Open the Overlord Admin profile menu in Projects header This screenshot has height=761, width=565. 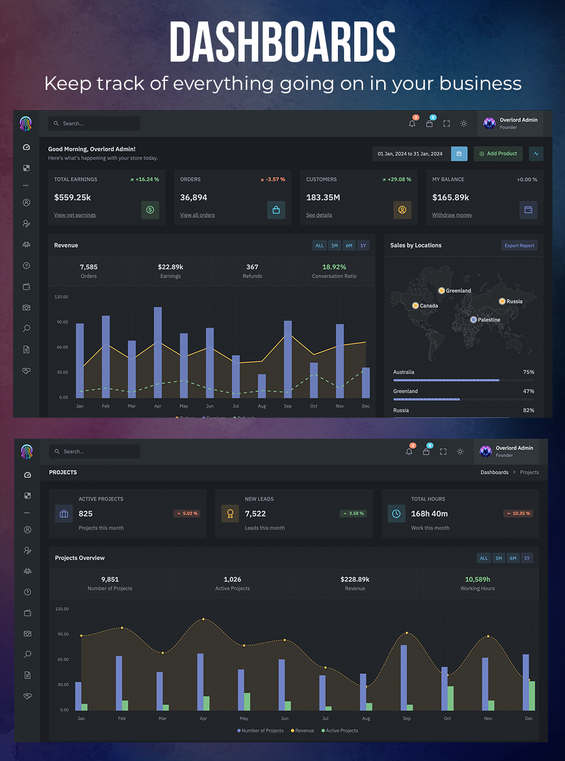tap(507, 451)
